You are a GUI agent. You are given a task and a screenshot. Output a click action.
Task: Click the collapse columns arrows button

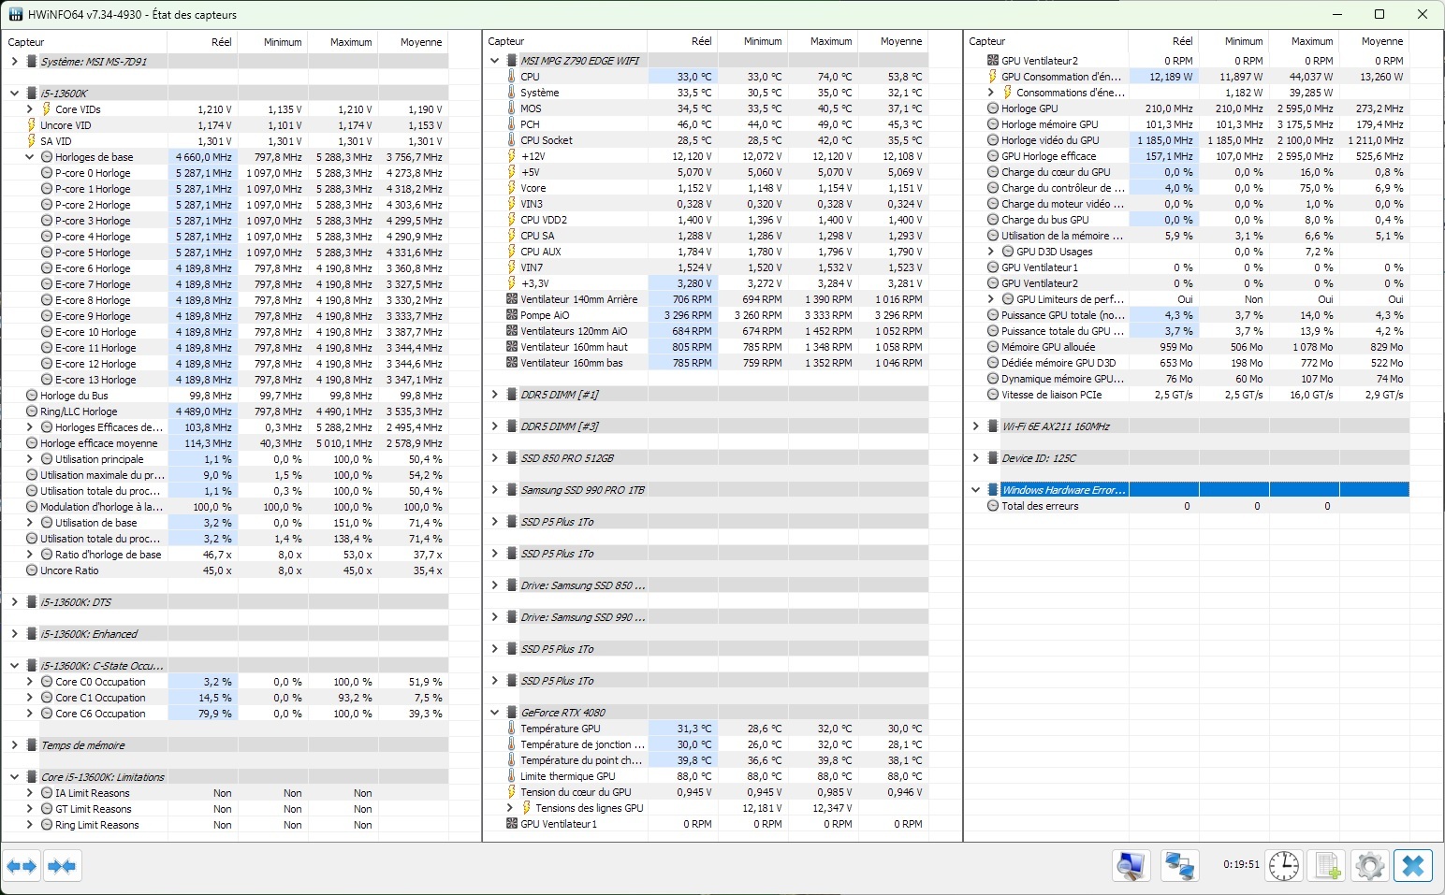coord(63,866)
